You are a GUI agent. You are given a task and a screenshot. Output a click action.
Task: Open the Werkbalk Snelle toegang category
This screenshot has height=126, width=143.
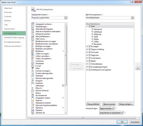click(x=14, y=37)
